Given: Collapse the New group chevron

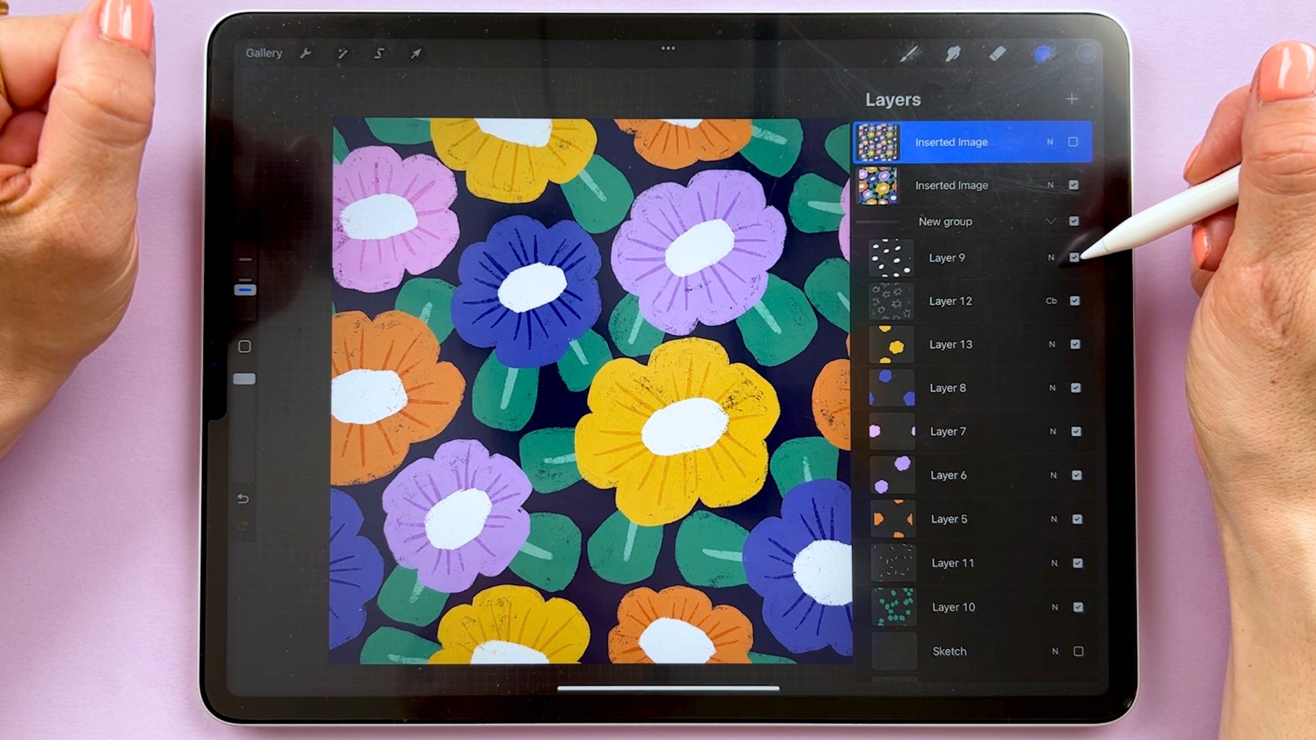Looking at the screenshot, I should [x=1051, y=221].
